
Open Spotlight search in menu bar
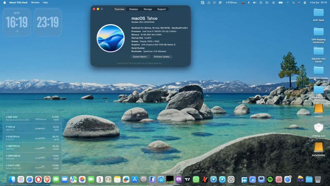293,3
